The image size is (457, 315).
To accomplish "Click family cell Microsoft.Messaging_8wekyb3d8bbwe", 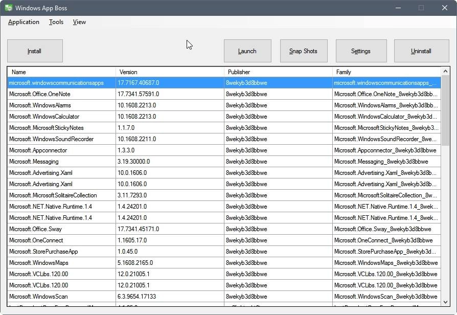I will [x=387, y=162].
